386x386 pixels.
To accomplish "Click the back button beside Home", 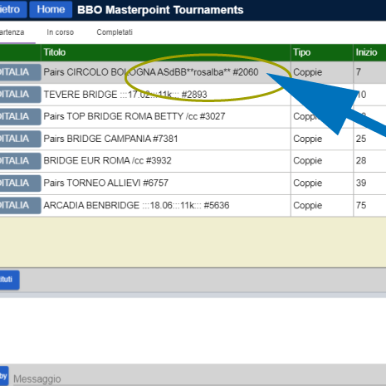I will point(12,9).
